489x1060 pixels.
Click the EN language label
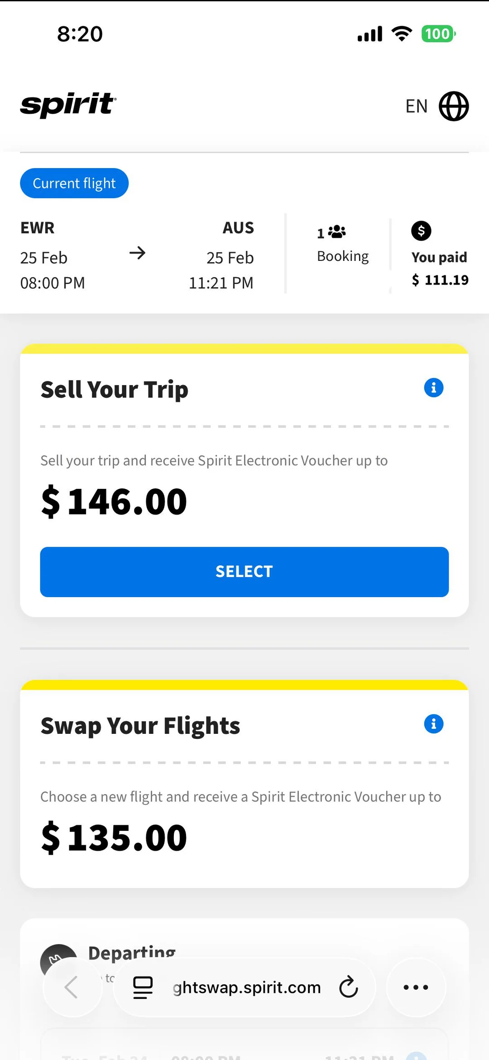click(x=417, y=106)
